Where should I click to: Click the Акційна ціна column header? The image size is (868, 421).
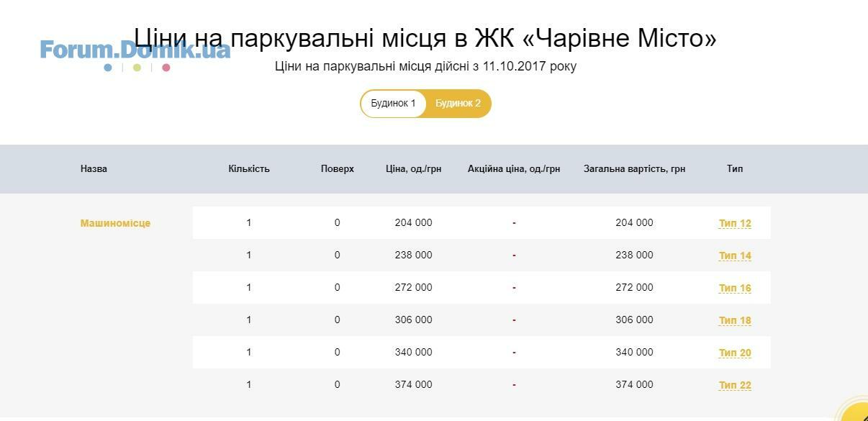pos(514,168)
